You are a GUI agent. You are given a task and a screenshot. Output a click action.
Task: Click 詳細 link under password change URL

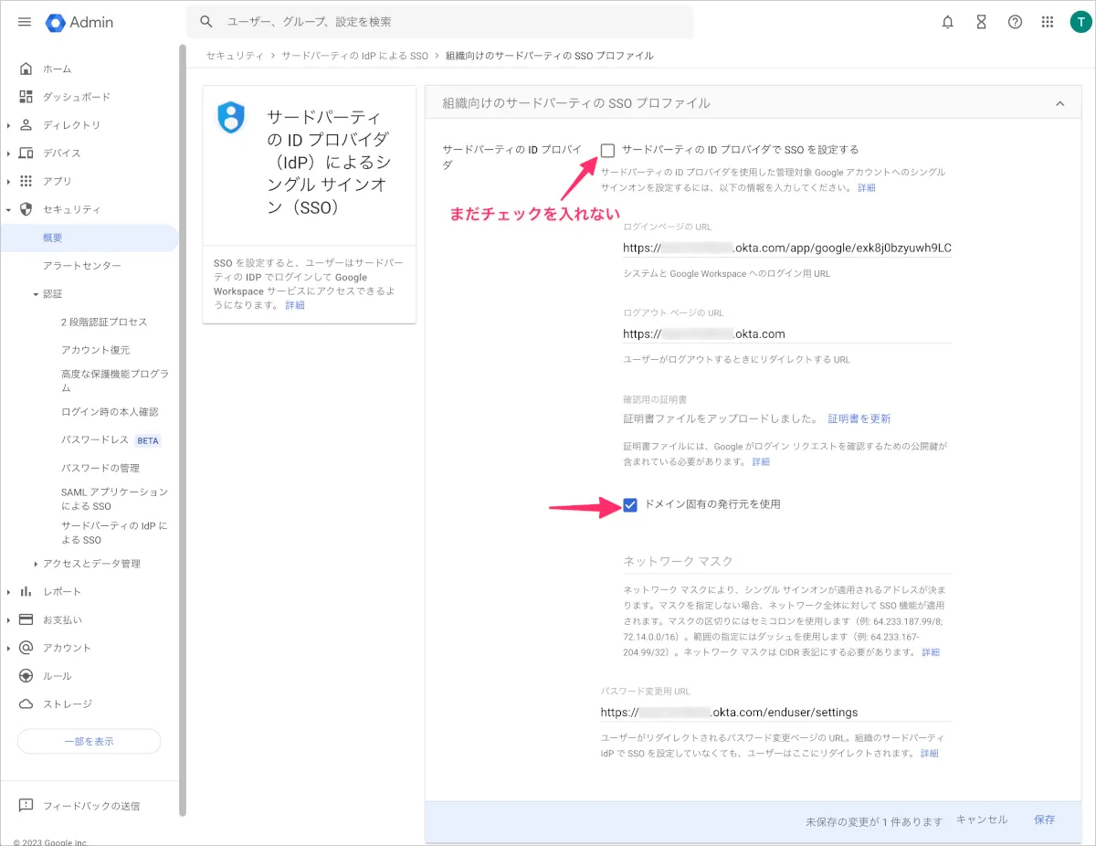pos(929,754)
